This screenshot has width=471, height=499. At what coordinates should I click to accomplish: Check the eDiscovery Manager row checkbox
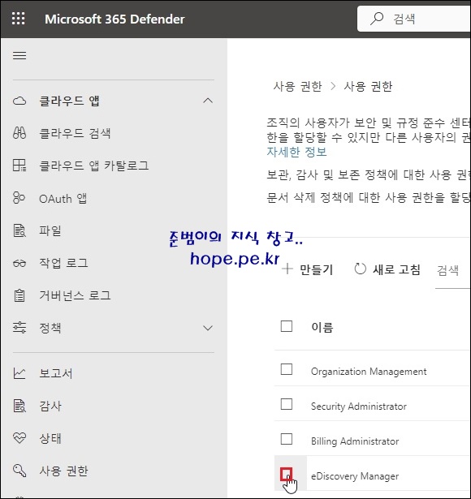287,474
